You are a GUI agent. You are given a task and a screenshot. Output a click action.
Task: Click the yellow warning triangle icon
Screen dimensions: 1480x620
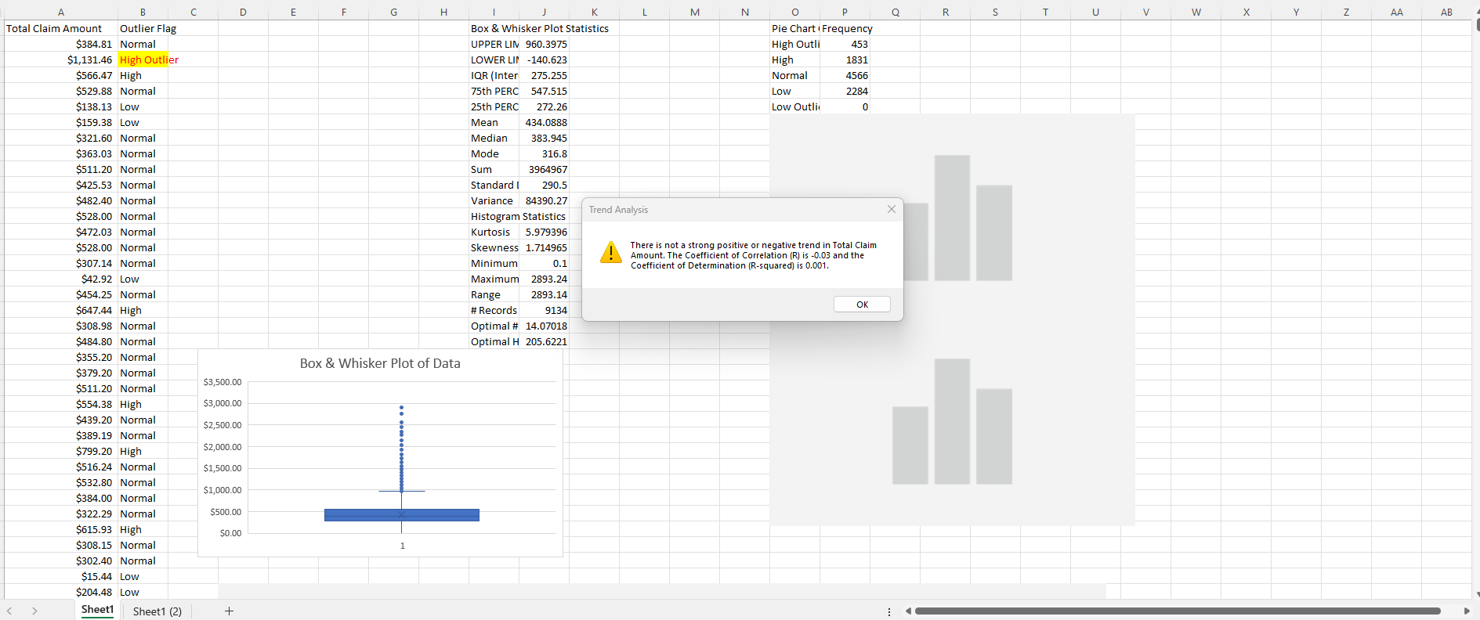[x=610, y=253]
